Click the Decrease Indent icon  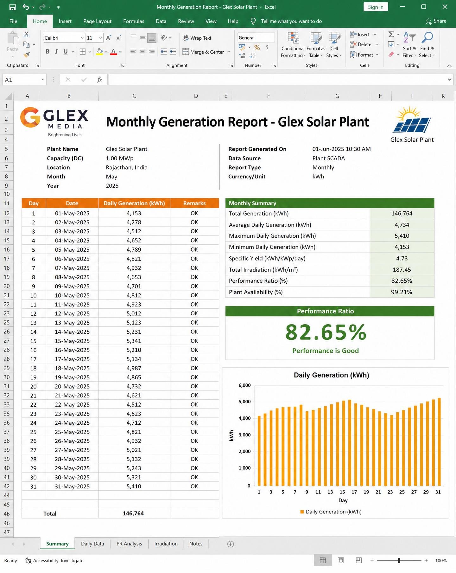pos(164,52)
